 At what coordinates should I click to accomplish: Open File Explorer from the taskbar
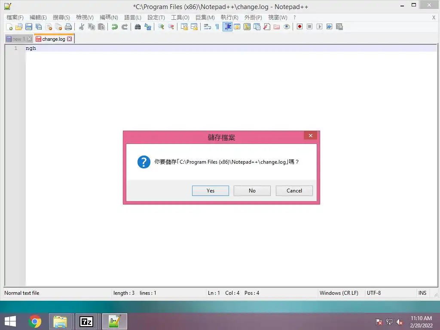60,321
